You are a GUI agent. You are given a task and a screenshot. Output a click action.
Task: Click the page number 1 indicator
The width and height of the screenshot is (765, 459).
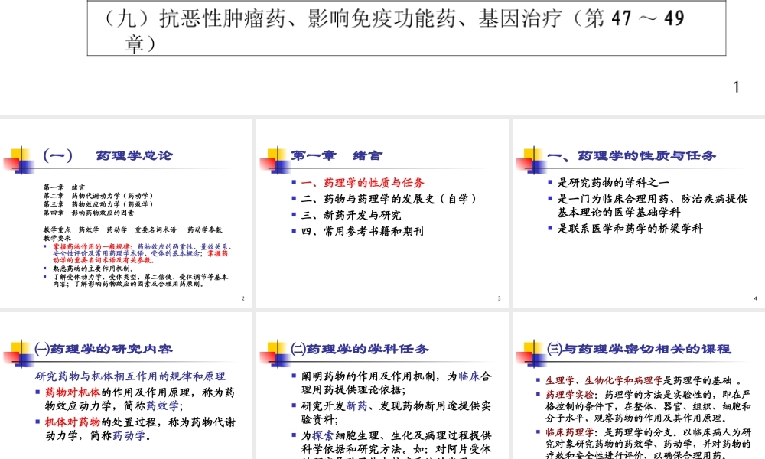(734, 86)
